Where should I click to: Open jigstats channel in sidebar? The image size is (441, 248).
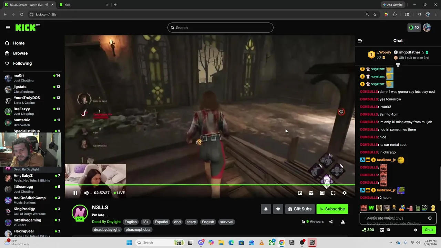[x=32, y=89]
